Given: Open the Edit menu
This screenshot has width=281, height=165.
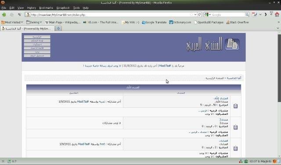Looking at the screenshot, I should pos(12,8).
